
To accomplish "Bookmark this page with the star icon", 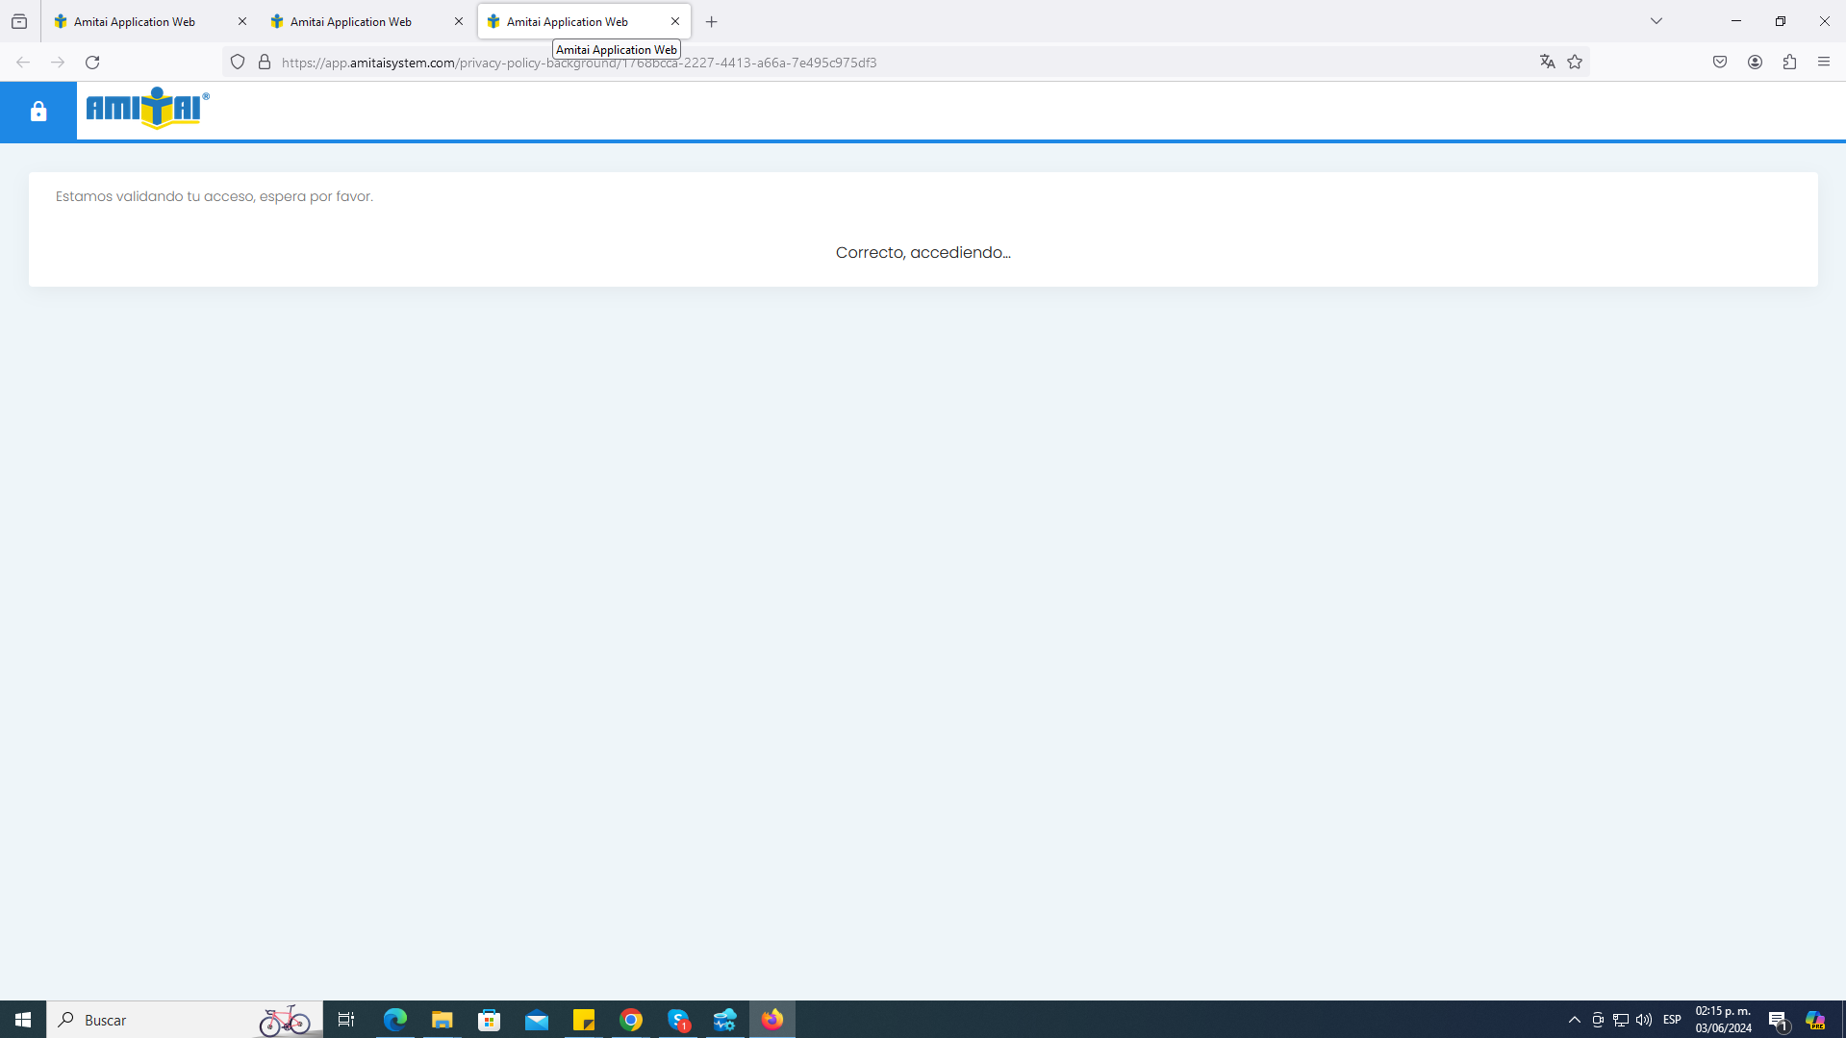I will (x=1575, y=63).
